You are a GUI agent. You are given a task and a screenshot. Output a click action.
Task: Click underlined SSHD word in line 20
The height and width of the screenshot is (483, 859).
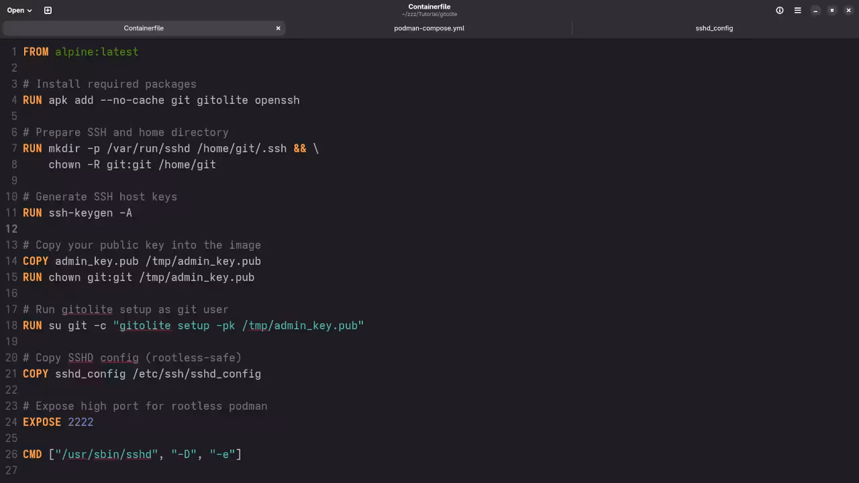click(x=81, y=358)
